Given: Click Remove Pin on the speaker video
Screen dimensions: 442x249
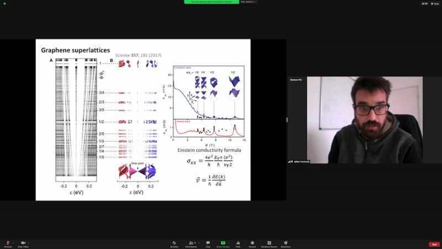Looking at the screenshot, I should click(x=296, y=80).
